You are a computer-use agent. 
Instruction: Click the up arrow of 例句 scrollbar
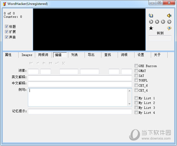click(129, 91)
